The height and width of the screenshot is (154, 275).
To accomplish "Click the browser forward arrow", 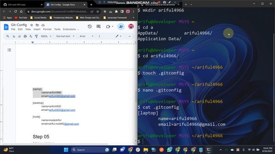I will [9, 12].
